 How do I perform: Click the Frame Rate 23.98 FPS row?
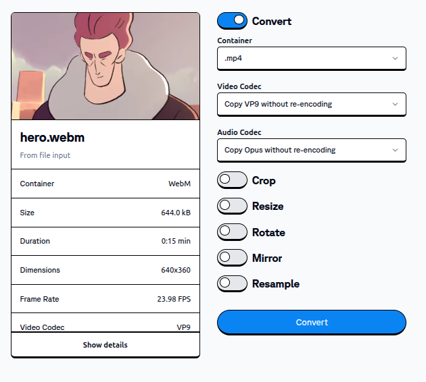coord(105,299)
